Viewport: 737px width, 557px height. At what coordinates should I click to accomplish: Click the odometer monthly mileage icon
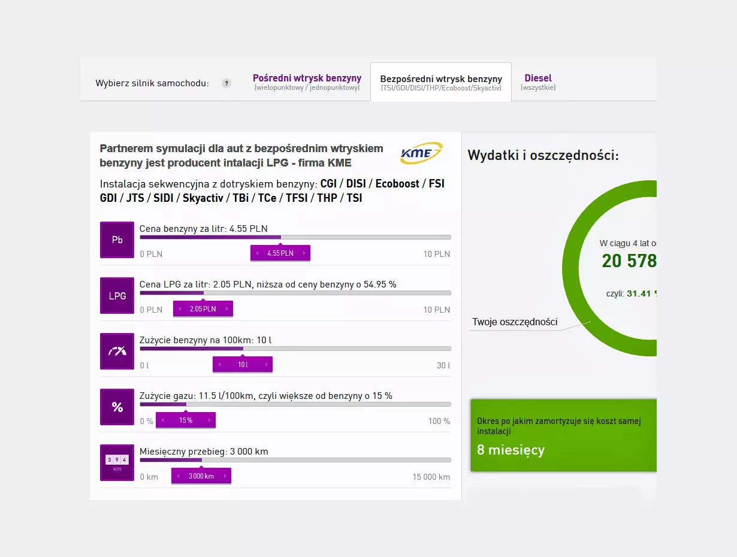117,462
